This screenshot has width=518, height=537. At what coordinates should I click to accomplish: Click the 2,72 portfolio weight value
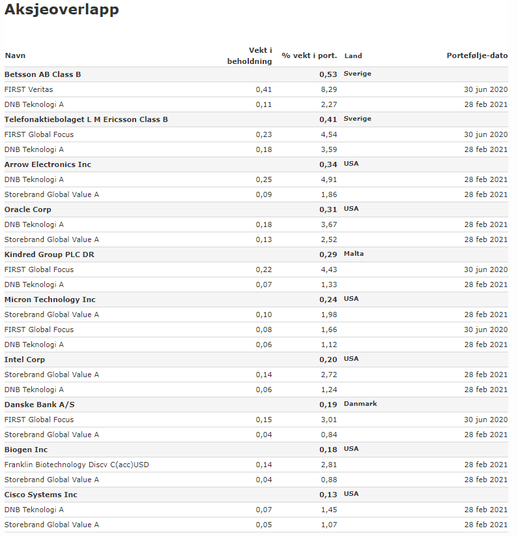point(329,375)
